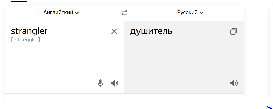Click the chevron next to Английский
This screenshot has width=273, height=109.
tap(77, 13)
